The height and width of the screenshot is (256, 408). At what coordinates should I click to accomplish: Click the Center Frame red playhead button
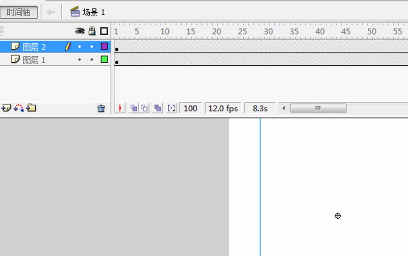tap(120, 108)
